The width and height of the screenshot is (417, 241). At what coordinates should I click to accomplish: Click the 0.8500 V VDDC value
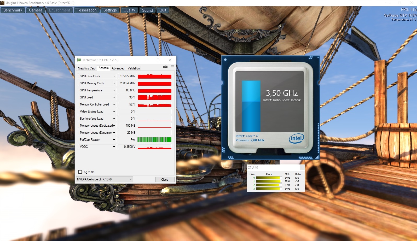tap(127, 147)
